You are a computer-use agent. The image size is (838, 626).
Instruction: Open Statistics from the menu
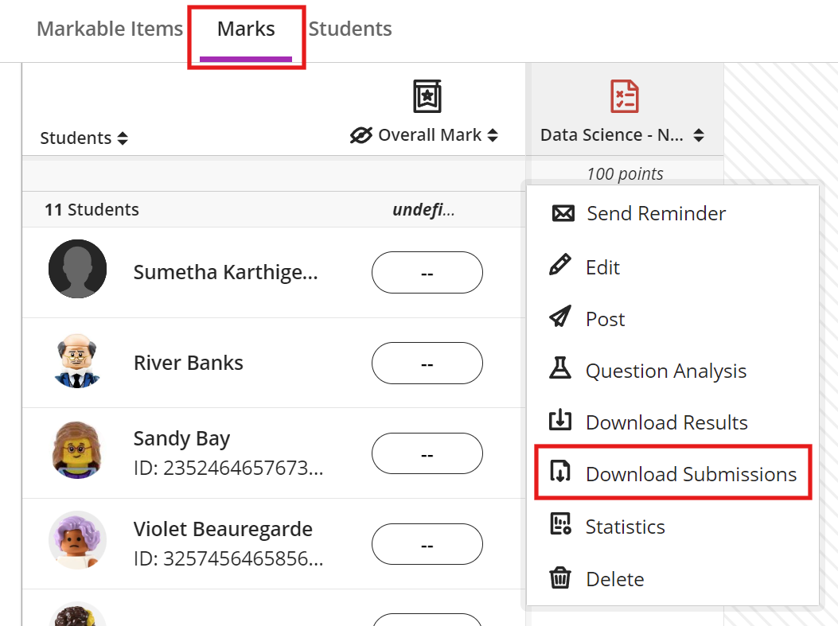626,527
